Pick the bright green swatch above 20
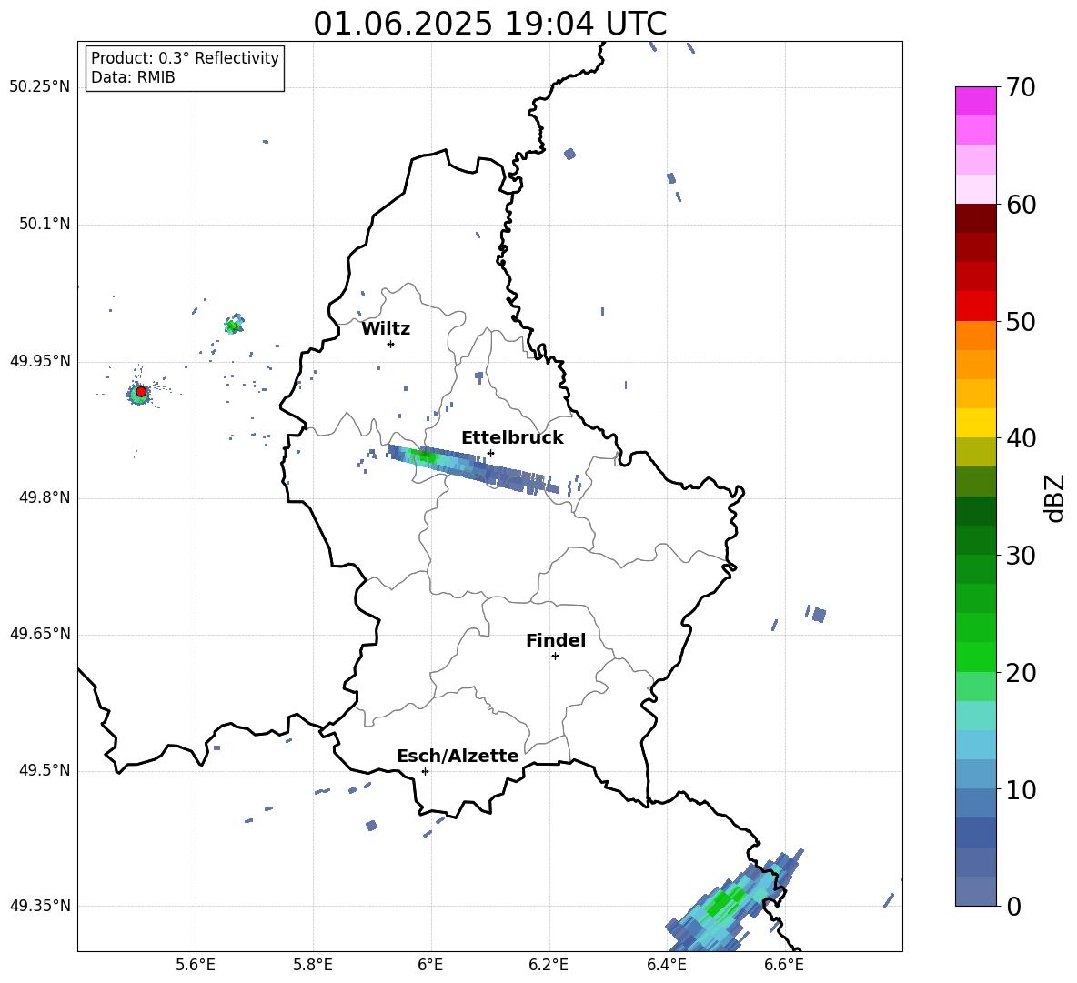1077x983 pixels. tap(975, 657)
